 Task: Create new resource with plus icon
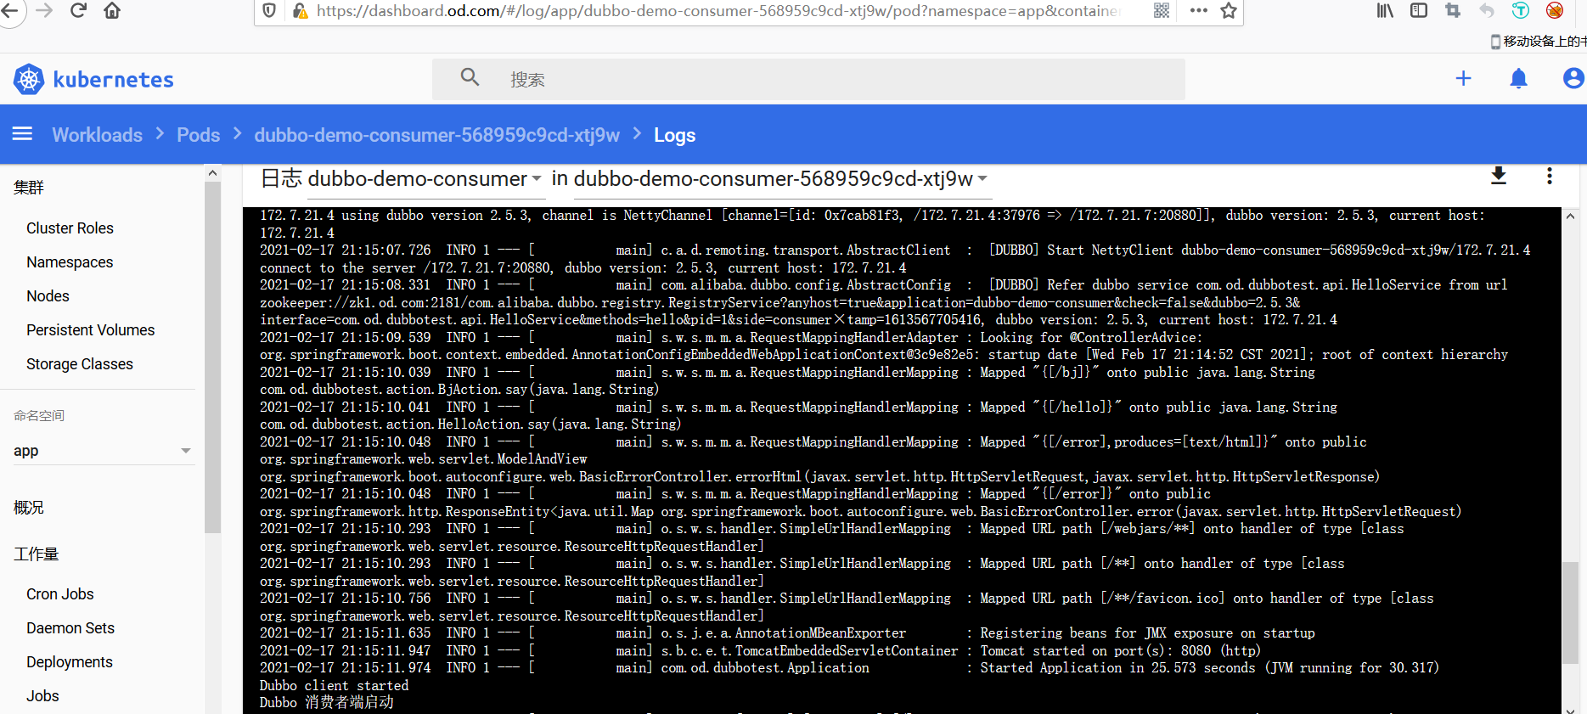1463,78
